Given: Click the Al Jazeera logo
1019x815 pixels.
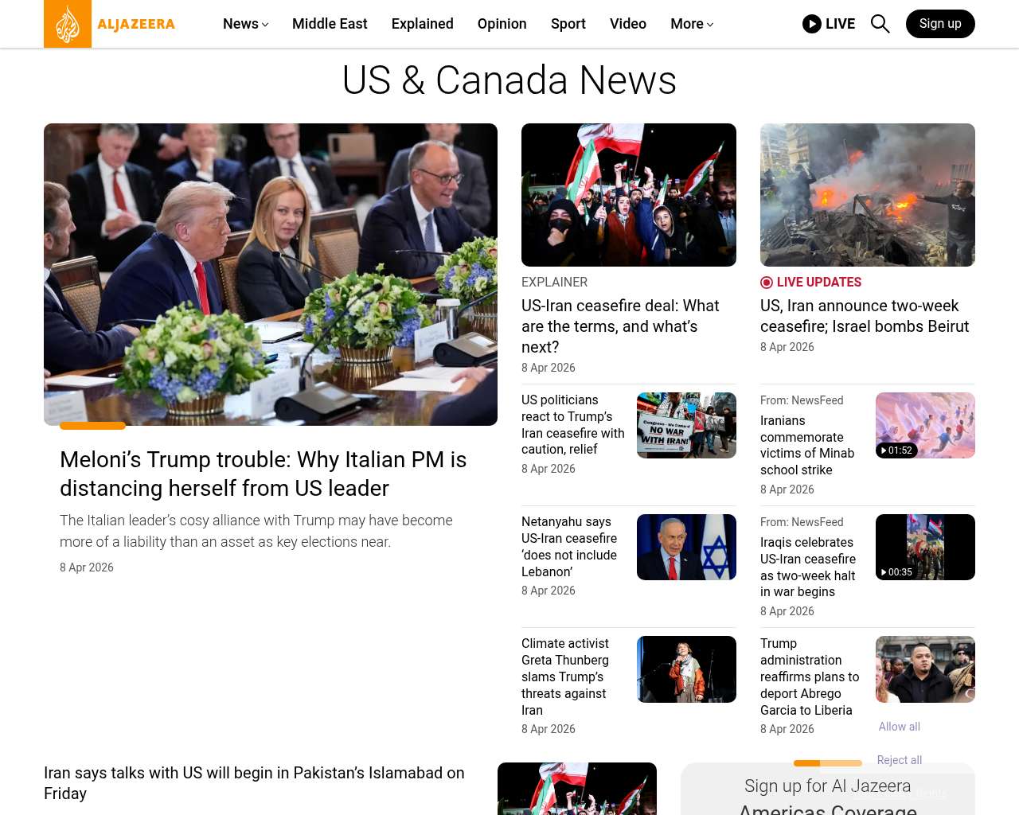Looking at the screenshot, I should point(110,24).
